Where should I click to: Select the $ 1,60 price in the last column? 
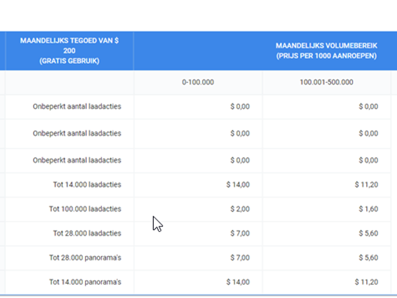click(369, 209)
